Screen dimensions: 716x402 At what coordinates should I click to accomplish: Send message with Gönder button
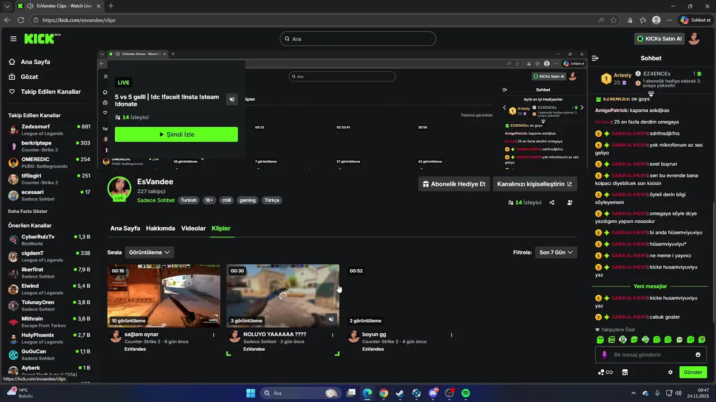tap(693, 372)
